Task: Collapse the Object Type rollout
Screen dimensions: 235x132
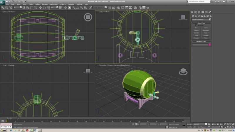Action: (x=202, y=23)
